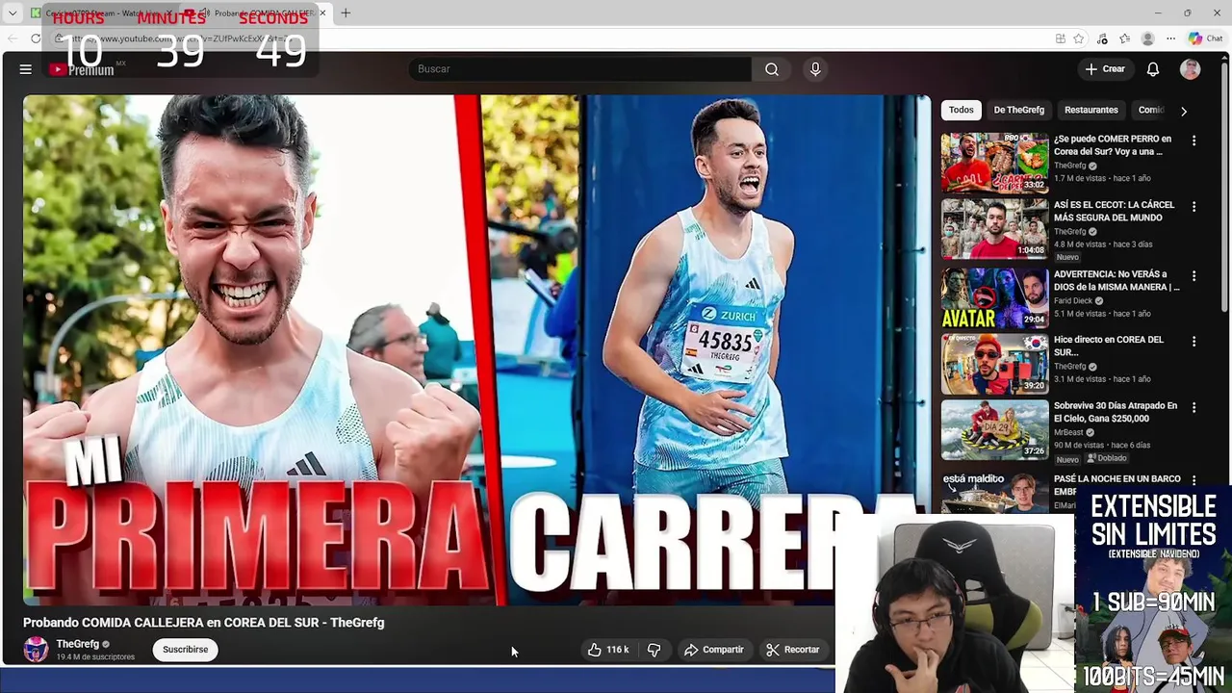The height and width of the screenshot is (693, 1232).
Task: Add a new browser tab
Action: point(346,13)
